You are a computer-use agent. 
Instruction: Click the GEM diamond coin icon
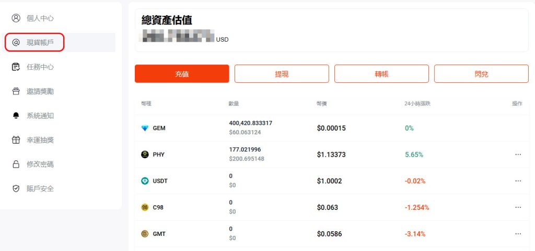(x=145, y=128)
